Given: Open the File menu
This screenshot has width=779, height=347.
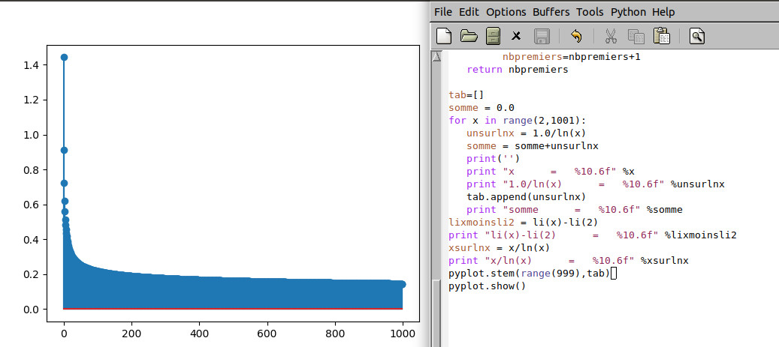Looking at the screenshot, I should tap(443, 12).
